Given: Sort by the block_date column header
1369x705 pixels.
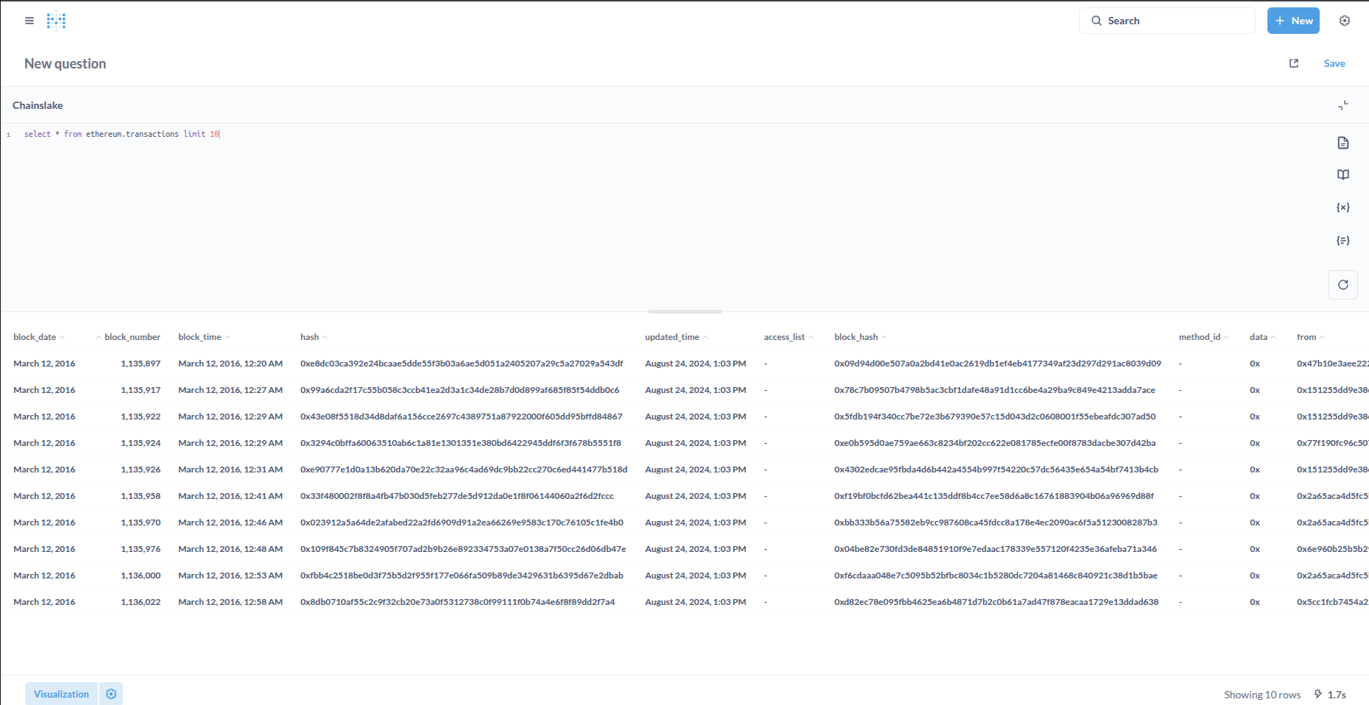Looking at the screenshot, I should [35, 337].
